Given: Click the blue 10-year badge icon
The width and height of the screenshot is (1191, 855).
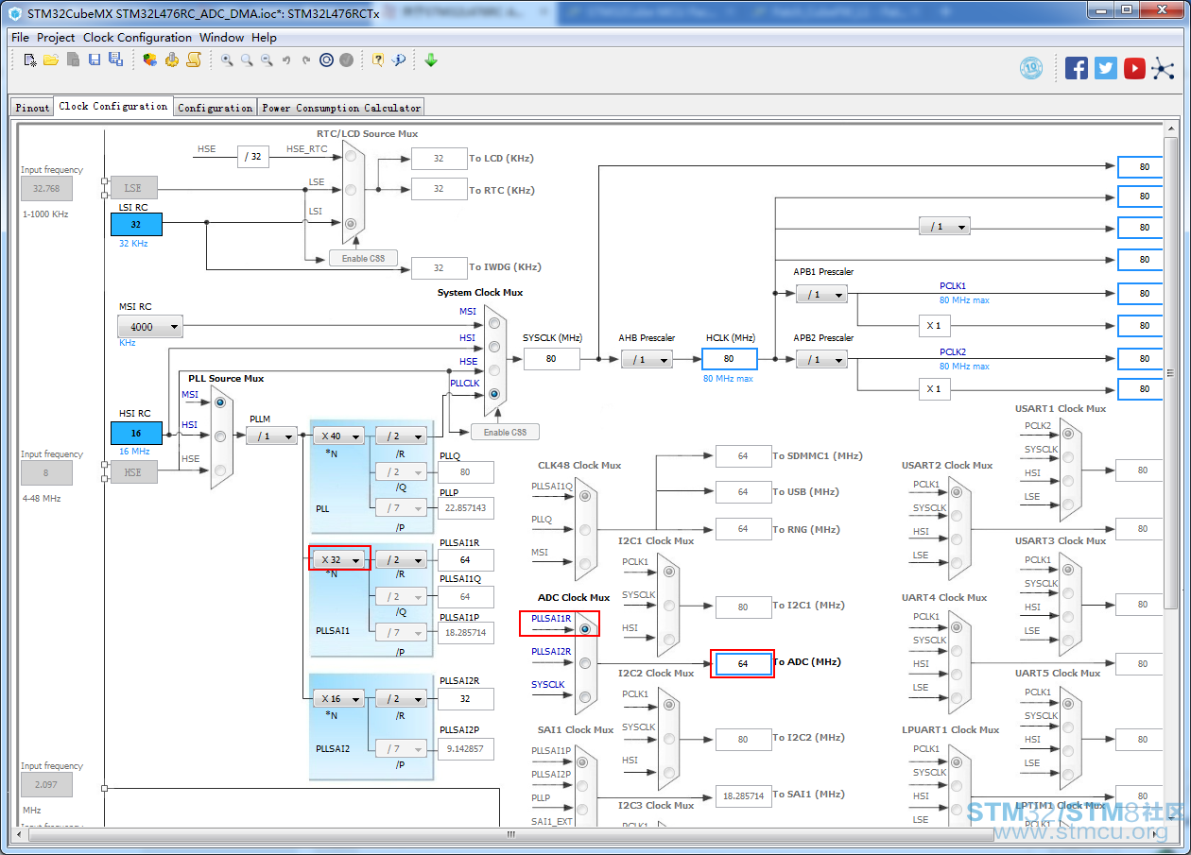Looking at the screenshot, I should (1031, 68).
